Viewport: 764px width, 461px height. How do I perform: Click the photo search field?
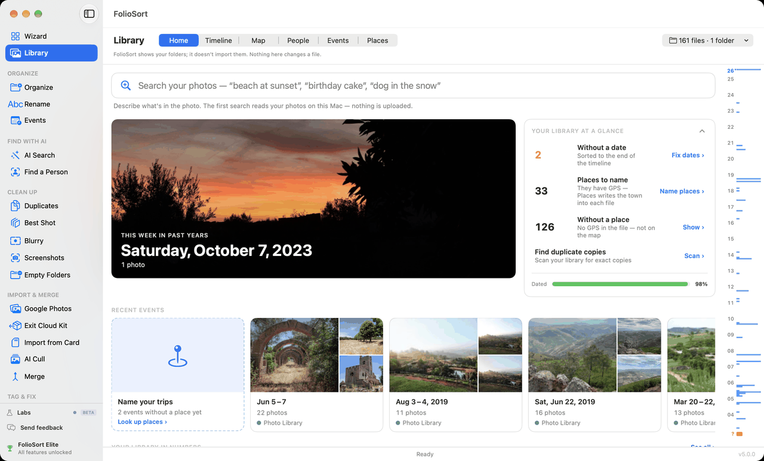coord(413,86)
